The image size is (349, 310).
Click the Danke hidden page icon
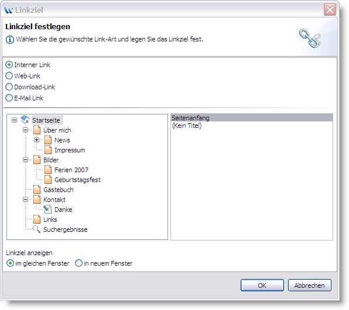tap(47, 210)
